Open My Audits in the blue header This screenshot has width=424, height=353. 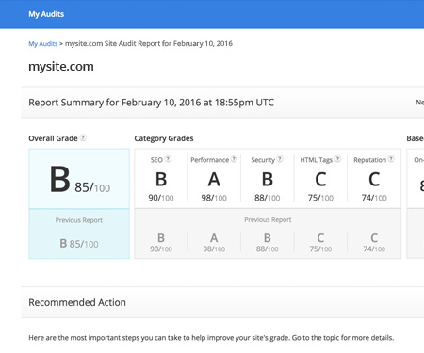[46, 14]
